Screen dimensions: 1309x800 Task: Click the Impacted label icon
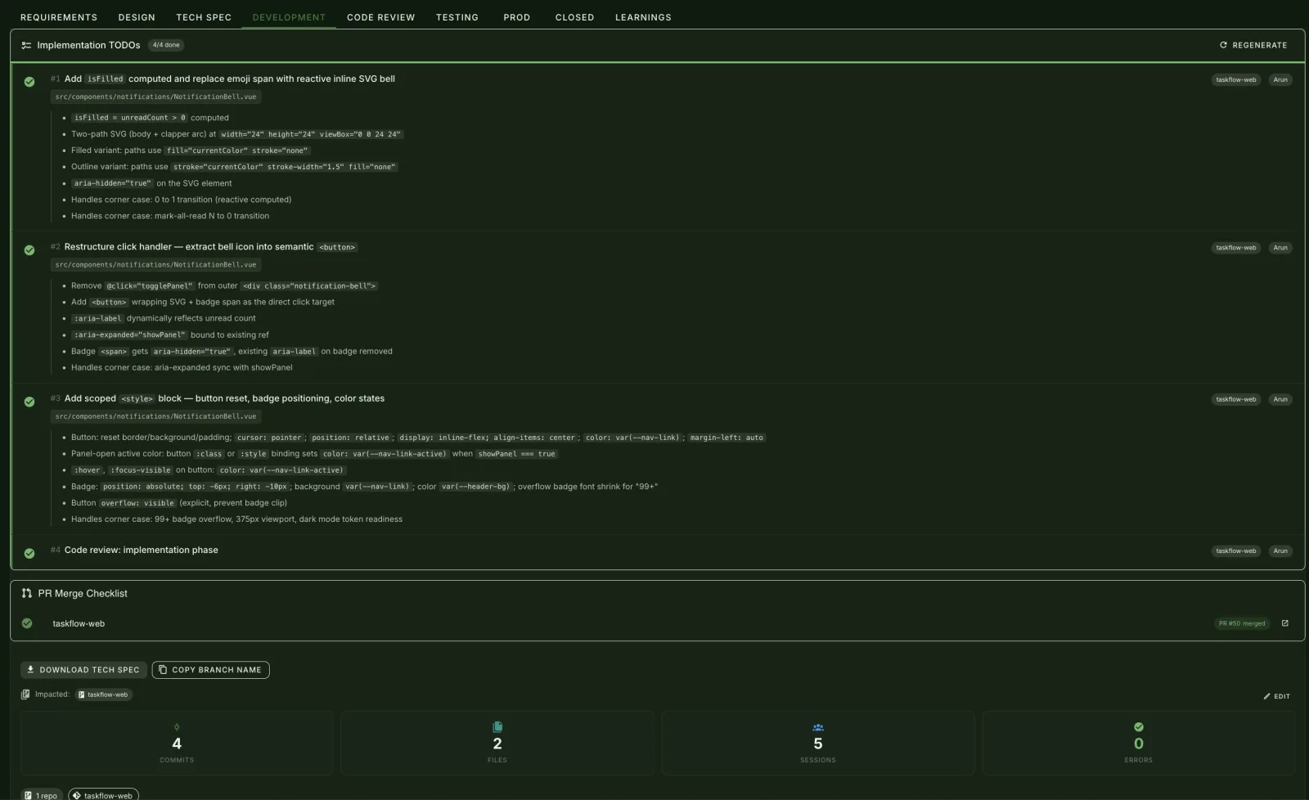pos(25,694)
